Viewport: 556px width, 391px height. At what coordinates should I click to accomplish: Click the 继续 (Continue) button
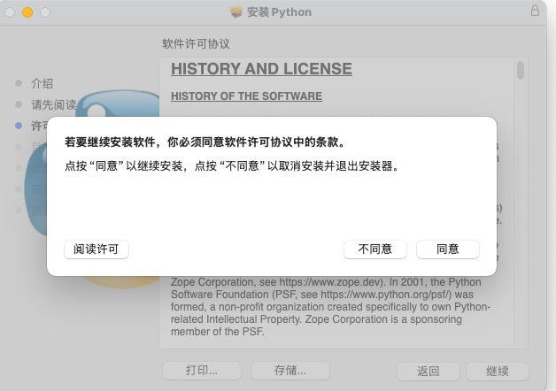click(498, 371)
